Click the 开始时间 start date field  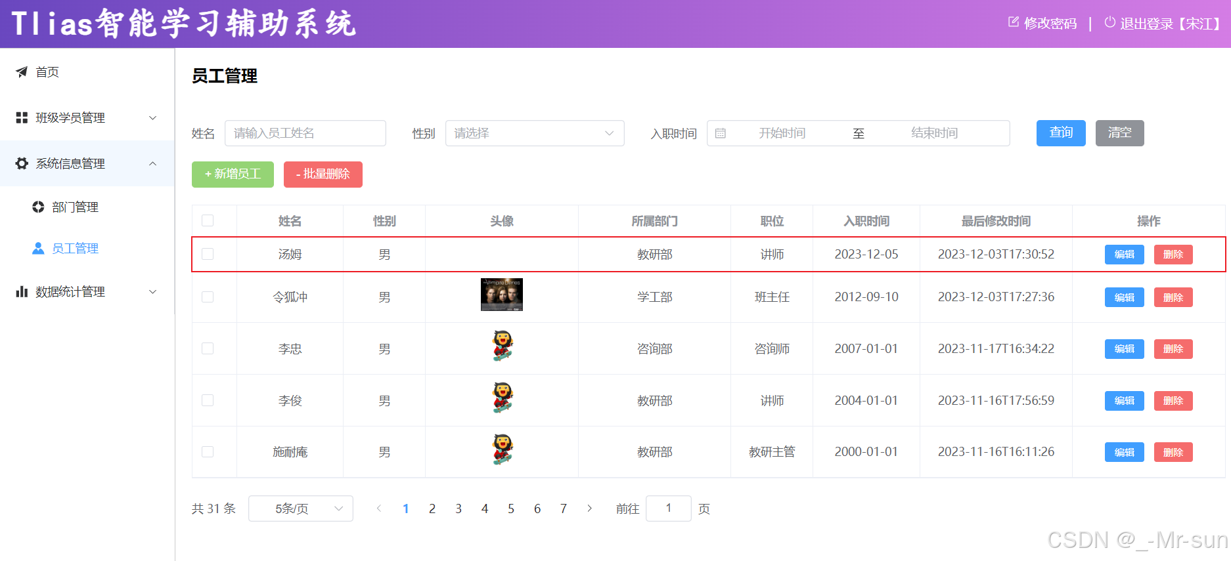tap(782, 133)
